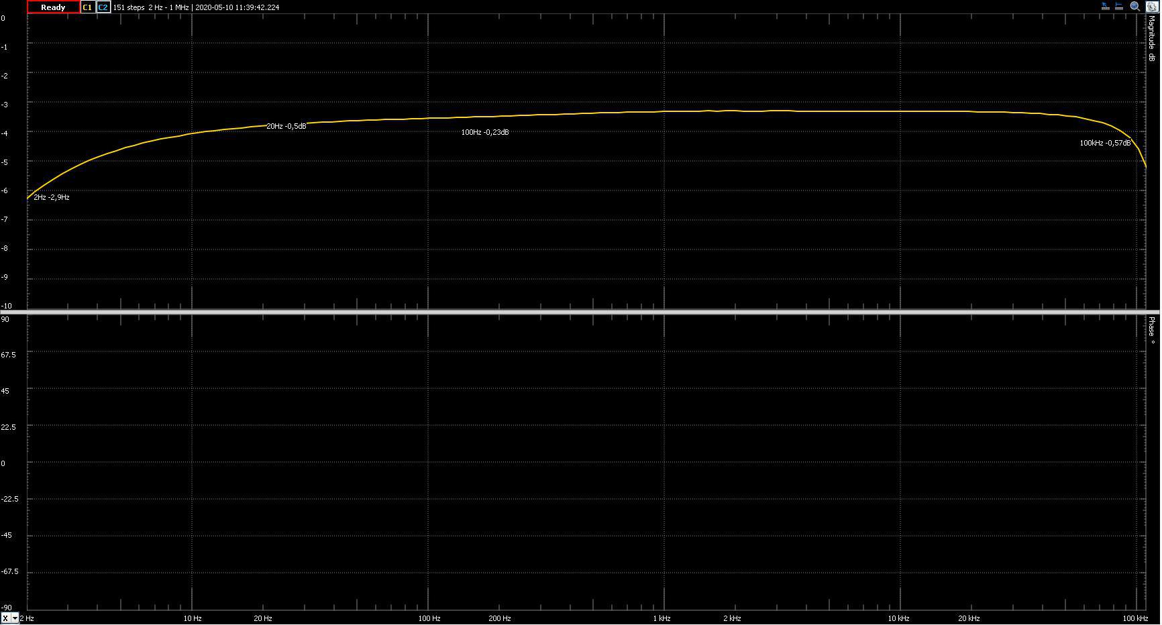The width and height of the screenshot is (1162, 625).
Task: Click the X axis button
Action: pos(5,618)
